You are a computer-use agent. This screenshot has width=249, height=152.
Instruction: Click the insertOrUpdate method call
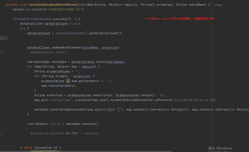click(62, 110)
